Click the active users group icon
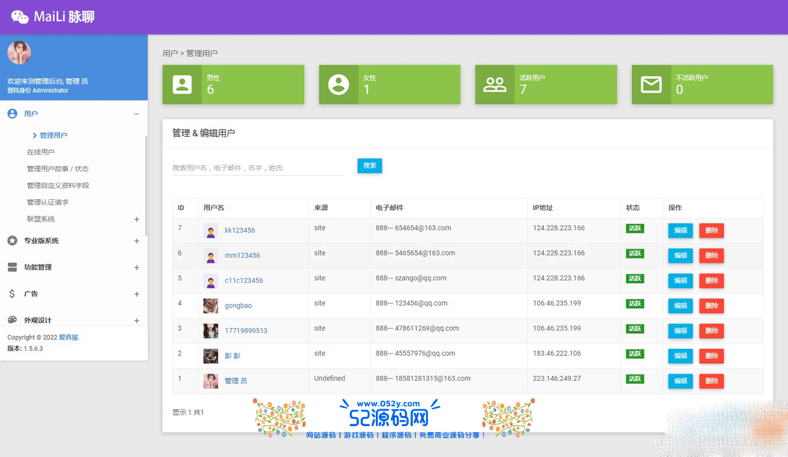 (x=495, y=85)
